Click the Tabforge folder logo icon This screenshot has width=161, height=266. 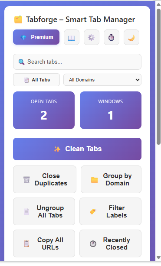(x=18, y=19)
